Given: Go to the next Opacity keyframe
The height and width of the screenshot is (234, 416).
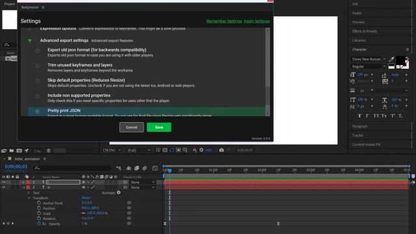Looking at the screenshot, I should pyautogui.click(x=12, y=224).
